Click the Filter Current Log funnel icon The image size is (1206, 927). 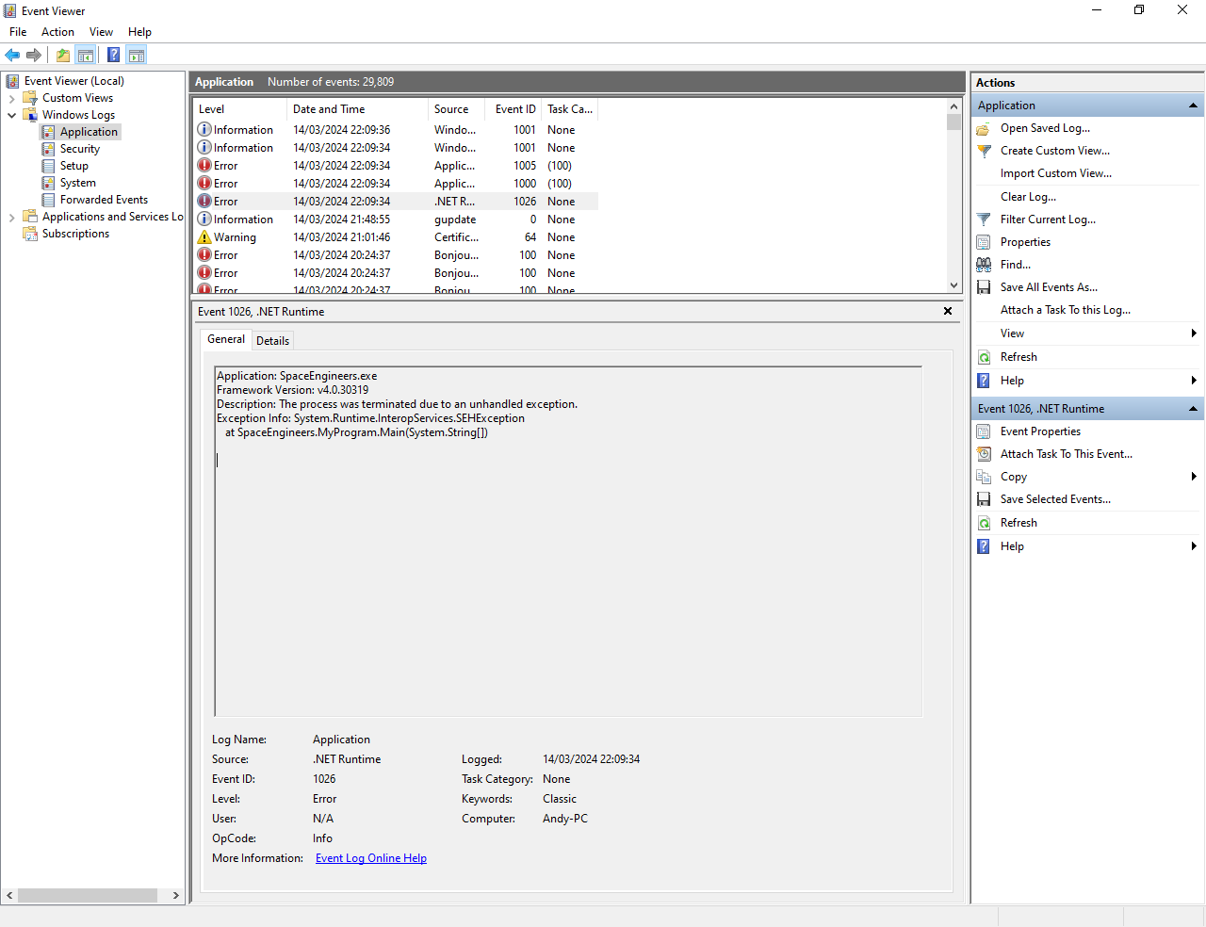coord(984,220)
